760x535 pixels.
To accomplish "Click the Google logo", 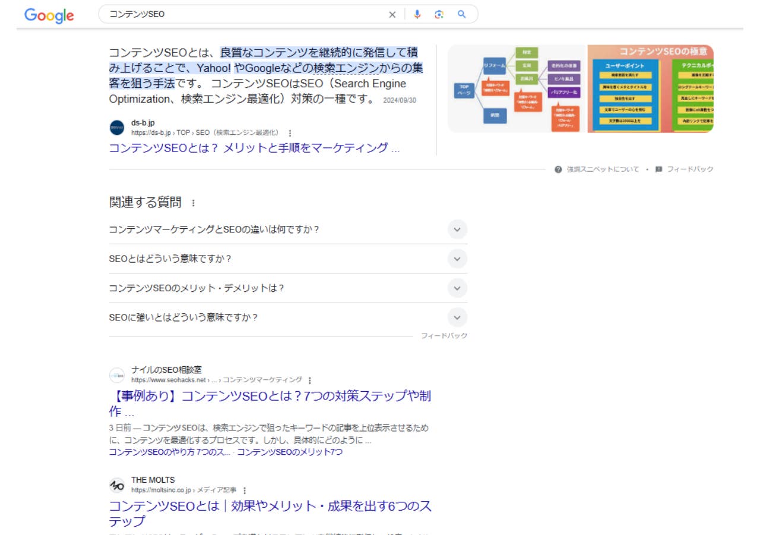I will click(49, 15).
